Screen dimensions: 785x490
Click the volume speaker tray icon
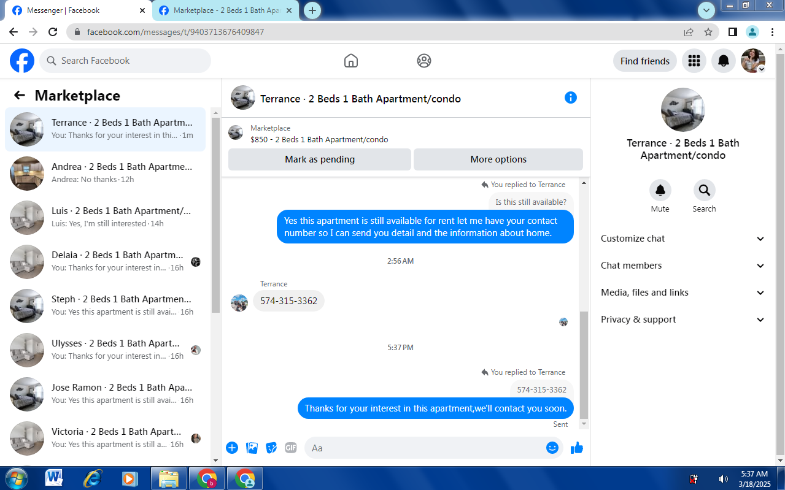[x=724, y=479]
